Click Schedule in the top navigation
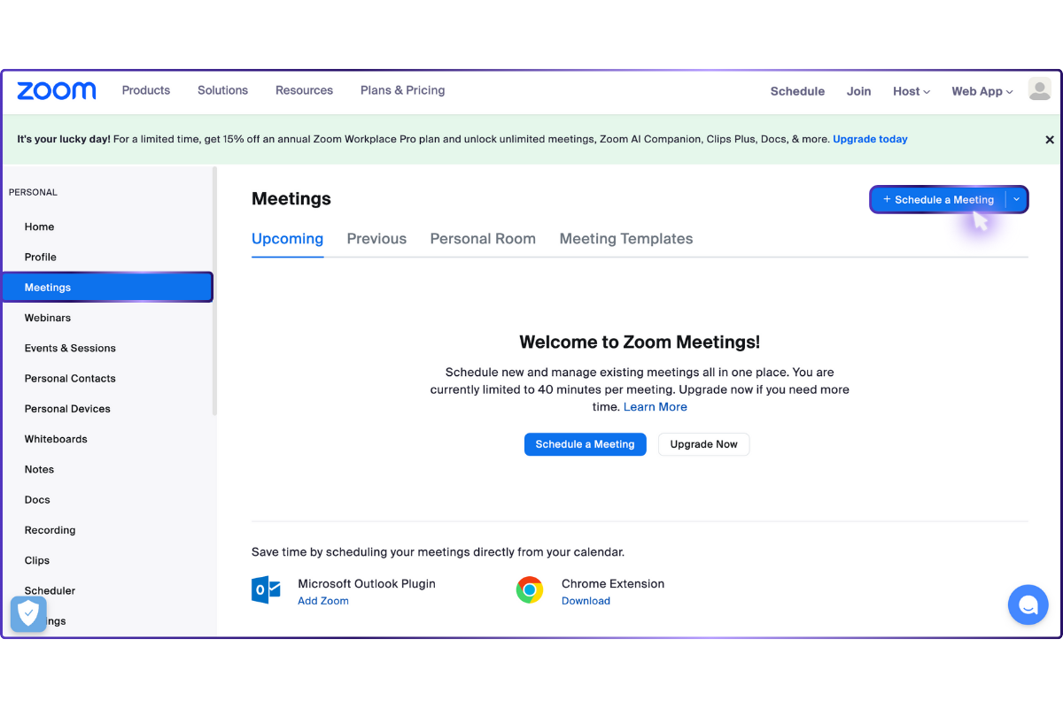Viewport: 1063px width, 708px height. pos(797,91)
